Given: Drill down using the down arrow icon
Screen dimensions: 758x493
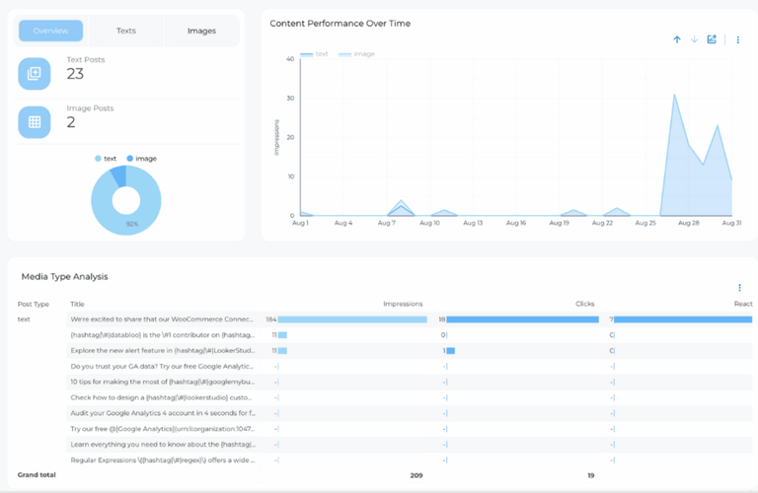Looking at the screenshot, I should tap(694, 39).
